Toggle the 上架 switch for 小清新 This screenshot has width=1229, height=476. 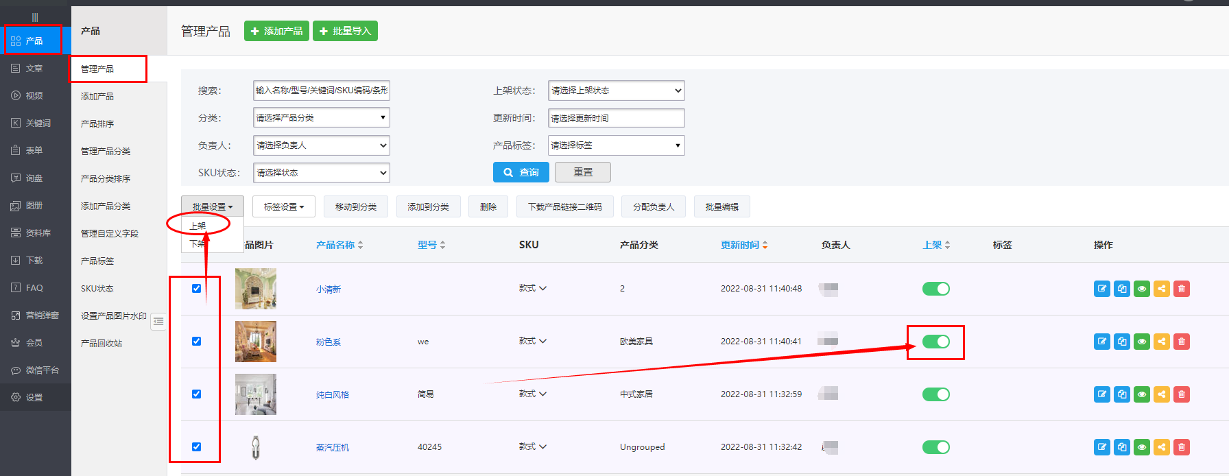936,289
